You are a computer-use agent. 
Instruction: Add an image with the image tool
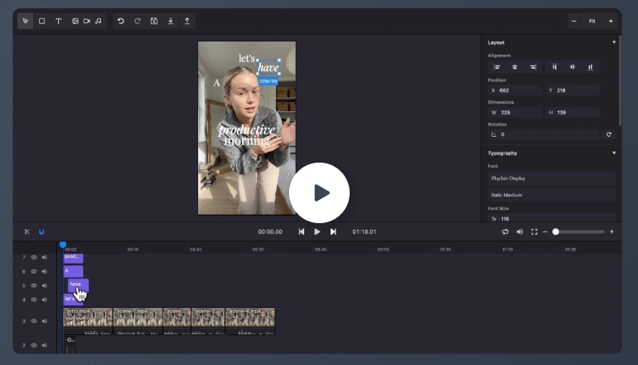pyautogui.click(x=75, y=22)
